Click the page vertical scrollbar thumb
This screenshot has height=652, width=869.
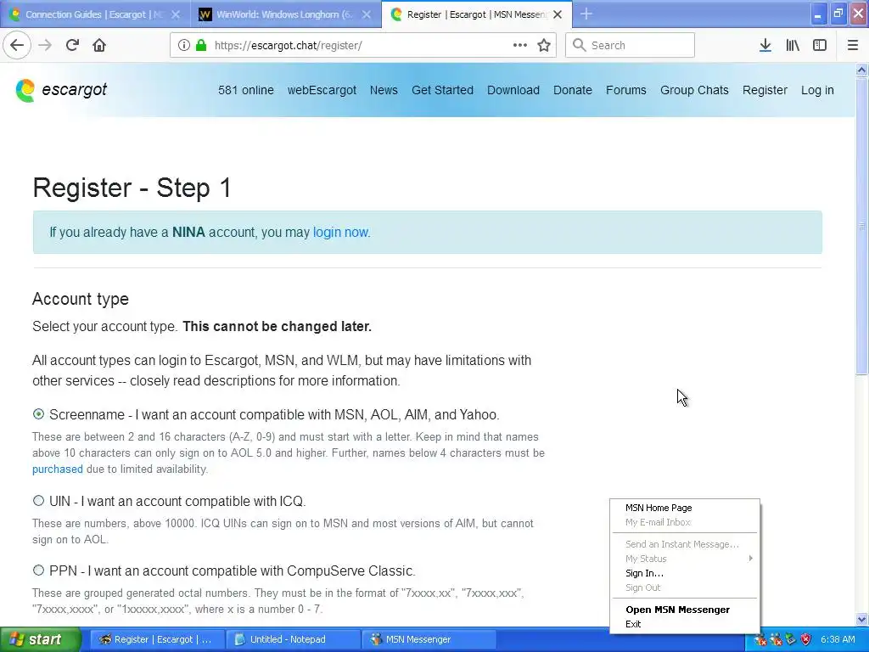[861, 226]
